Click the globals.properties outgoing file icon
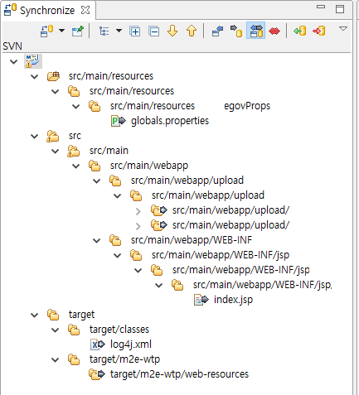Screen dimensions: 359x395 coord(119,121)
